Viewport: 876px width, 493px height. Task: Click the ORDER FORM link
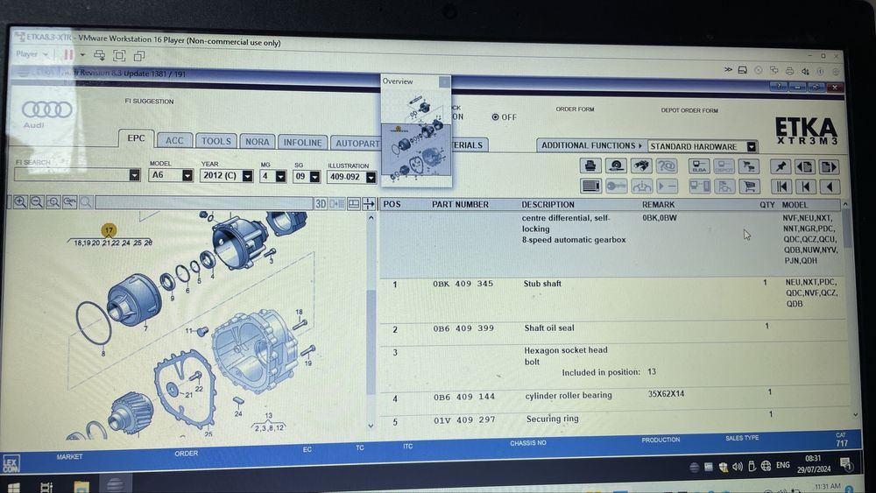(575, 109)
